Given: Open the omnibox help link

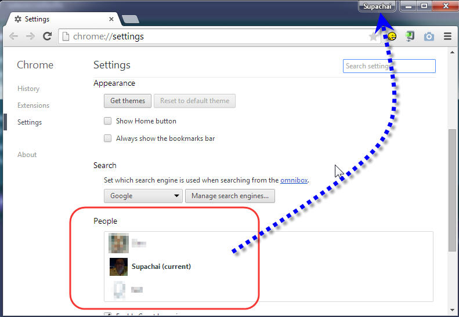Looking at the screenshot, I should (294, 180).
